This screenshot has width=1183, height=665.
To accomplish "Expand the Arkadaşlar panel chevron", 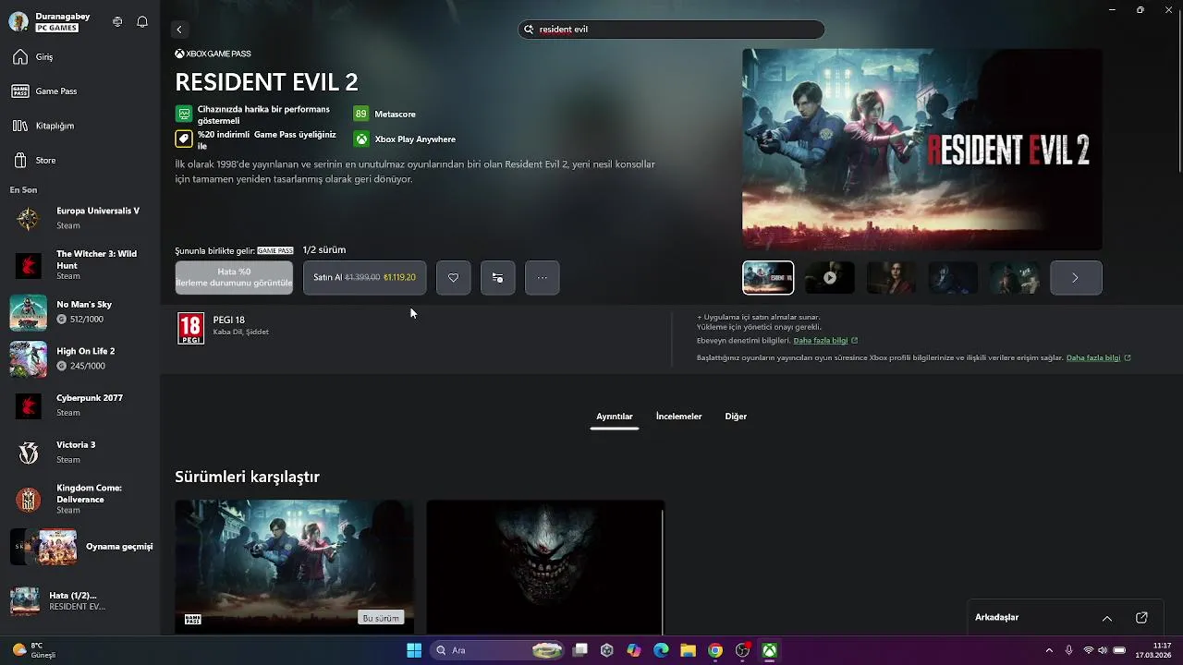I will click(x=1106, y=618).
